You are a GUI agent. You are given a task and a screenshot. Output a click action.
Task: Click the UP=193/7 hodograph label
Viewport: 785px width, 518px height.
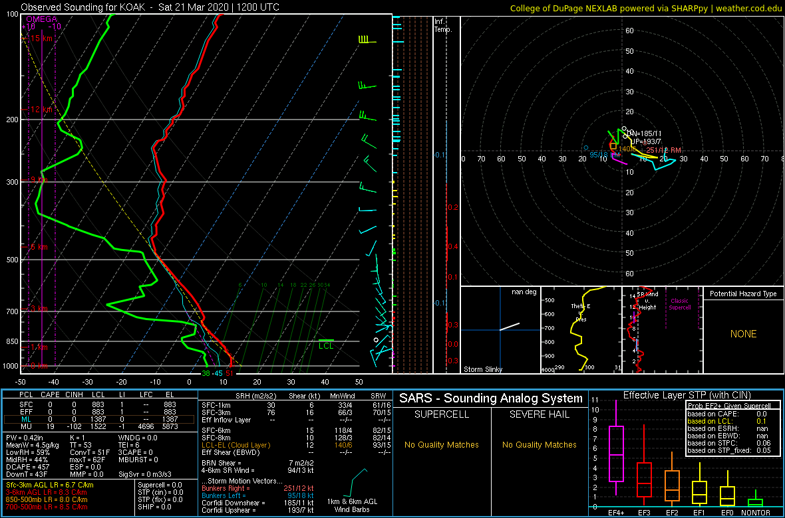645,141
